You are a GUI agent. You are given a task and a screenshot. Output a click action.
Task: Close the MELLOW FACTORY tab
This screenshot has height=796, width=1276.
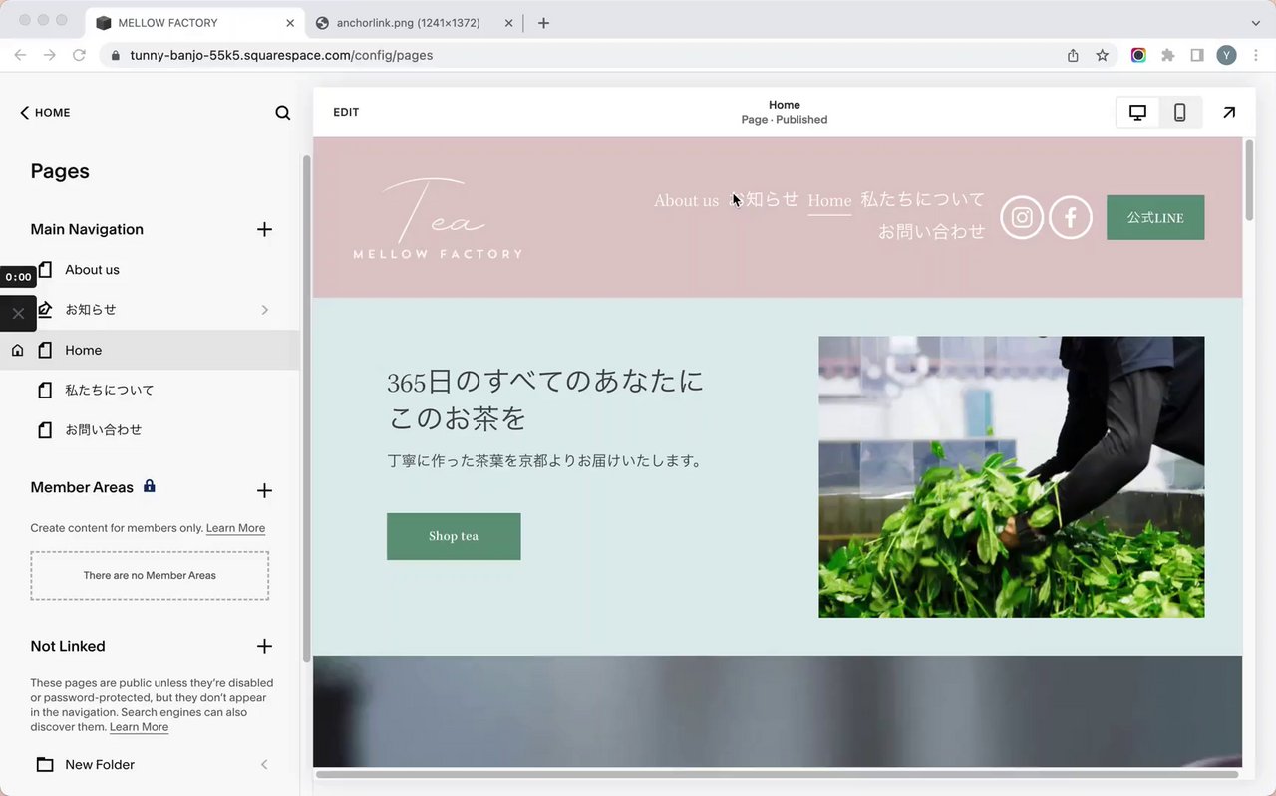(290, 23)
